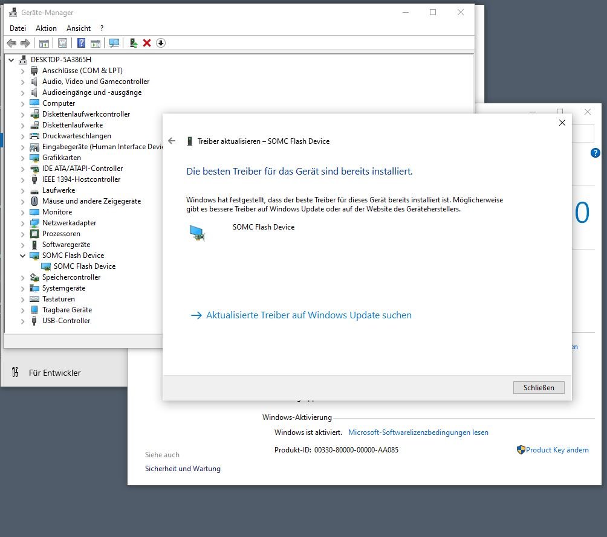The height and width of the screenshot is (537, 607).
Task: Click the Tragbare Geräte icon
Action: (x=34, y=310)
